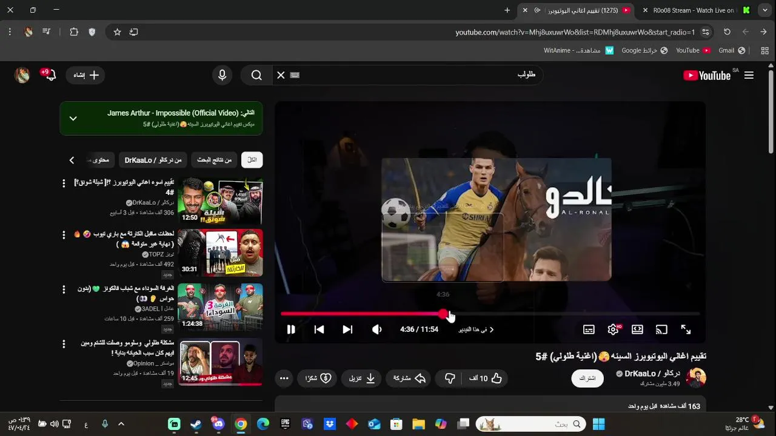Open options menu for الغرفة السوداء video
The width and height of the screenshot is (776, 436).
tap(64, 289)
